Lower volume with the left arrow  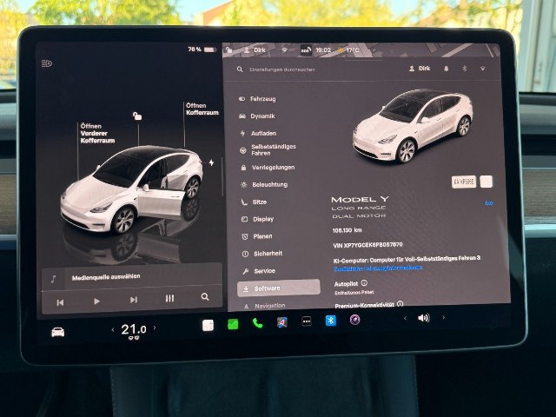pos(405,318)
